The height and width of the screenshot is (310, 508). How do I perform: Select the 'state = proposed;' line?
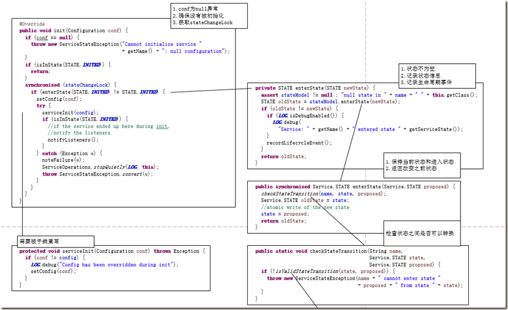285,214
